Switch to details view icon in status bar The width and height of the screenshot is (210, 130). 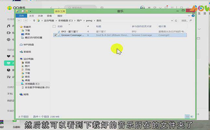click(x=187, y=117)
